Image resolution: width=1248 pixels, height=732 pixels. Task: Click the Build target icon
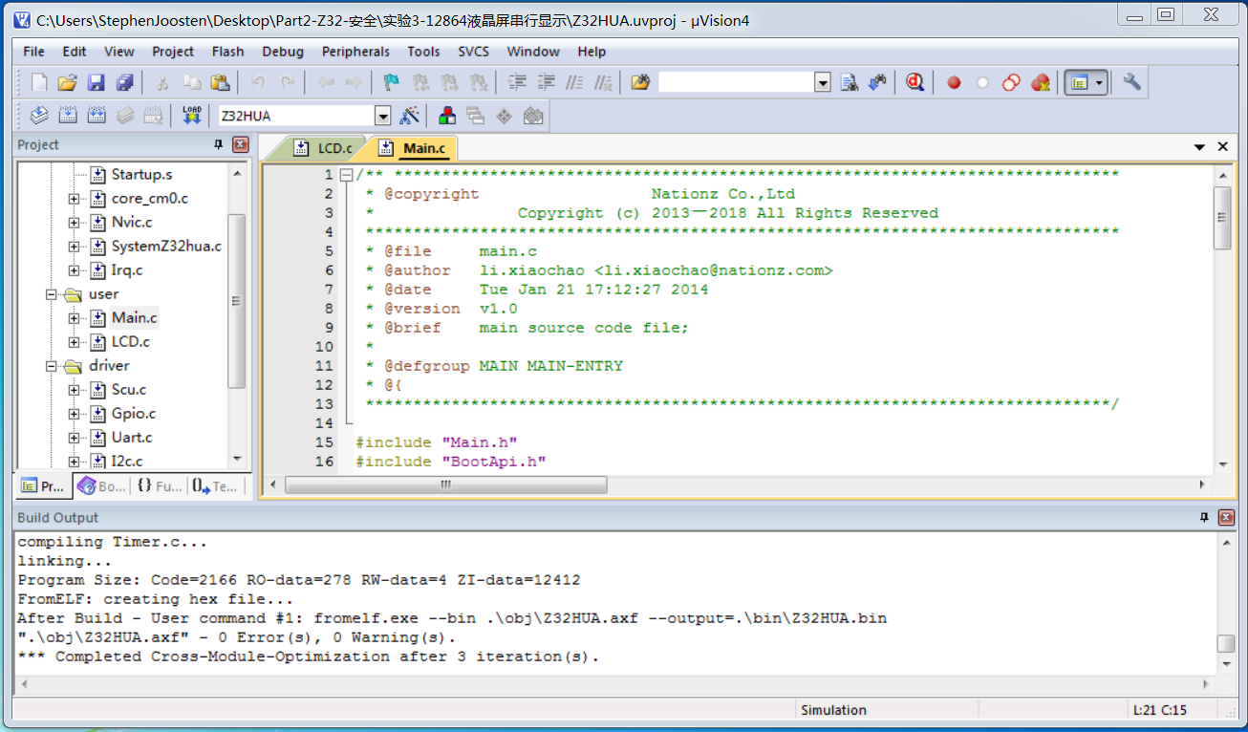click(67, 116)
